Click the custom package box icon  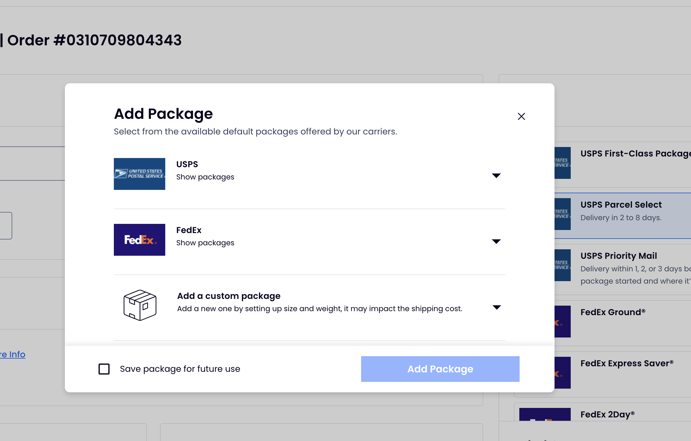pos(140,305)
